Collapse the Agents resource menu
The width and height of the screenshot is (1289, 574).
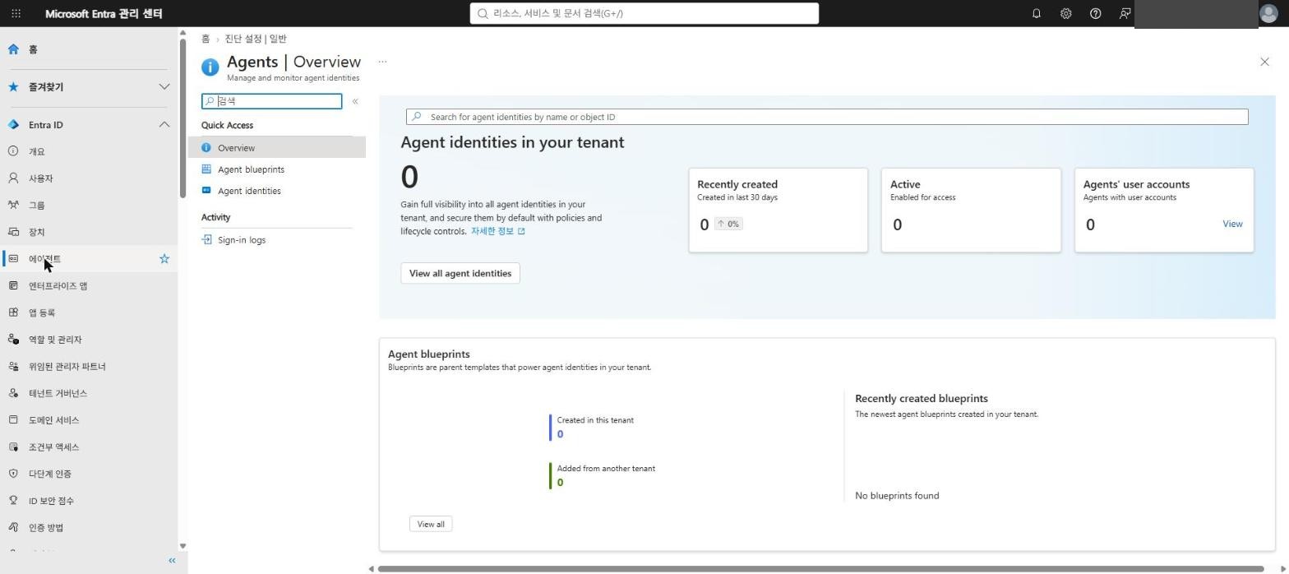[x=355, y=101]
